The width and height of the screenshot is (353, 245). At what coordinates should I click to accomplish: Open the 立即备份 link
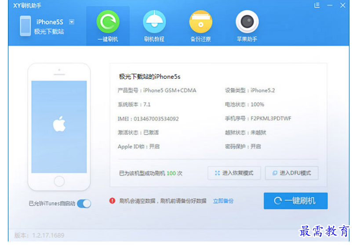[x=223, y=201]
